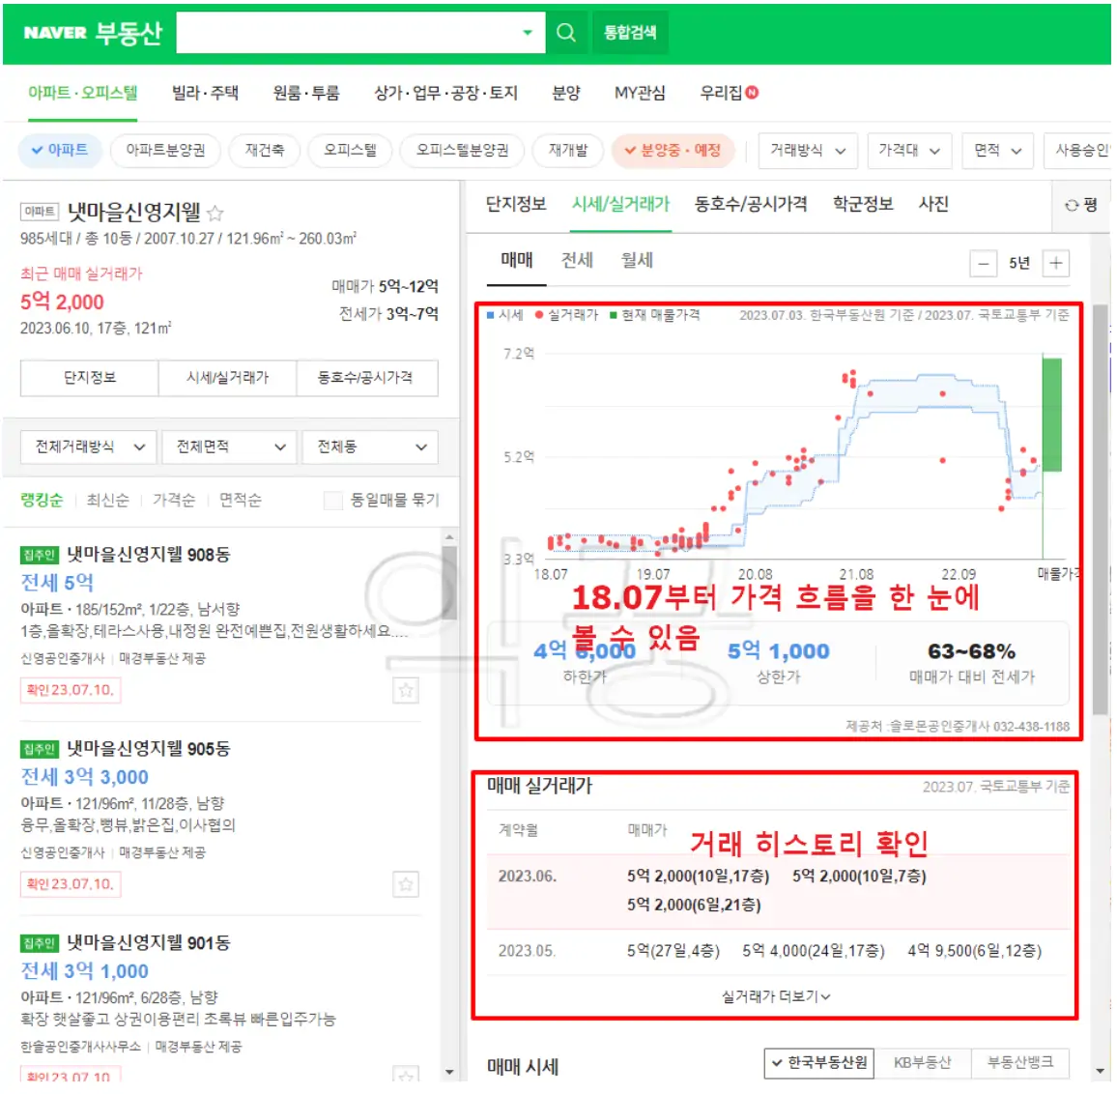Click the star icon on 908동 listing
The image size is (1117, 1094).
click(405, 691)
